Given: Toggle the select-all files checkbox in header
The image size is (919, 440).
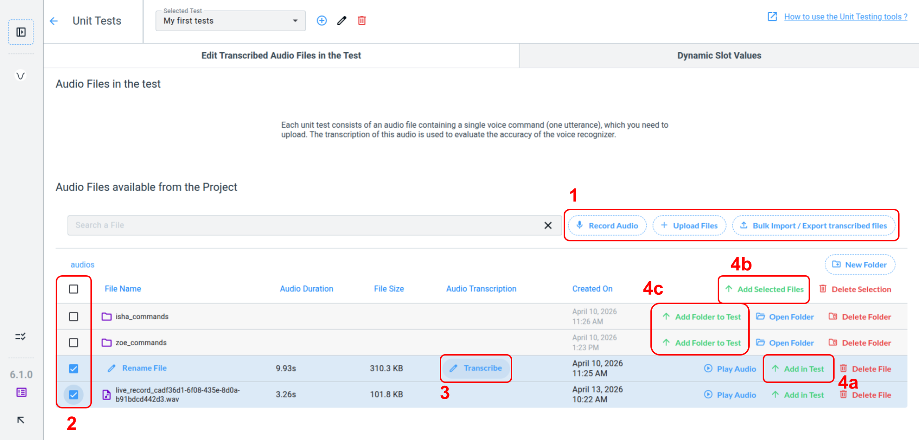Looking at the screenshot, I should pos(73,289).
